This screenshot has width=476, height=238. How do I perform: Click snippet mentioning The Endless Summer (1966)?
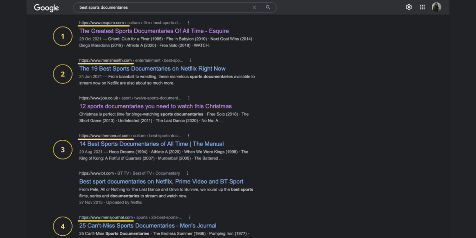tap(164, 234)
